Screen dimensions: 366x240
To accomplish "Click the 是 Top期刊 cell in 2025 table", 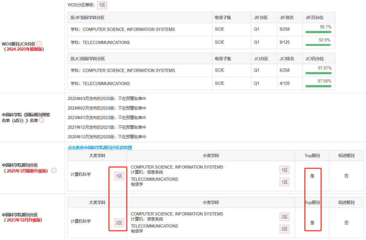I will (x=312, y=176).
